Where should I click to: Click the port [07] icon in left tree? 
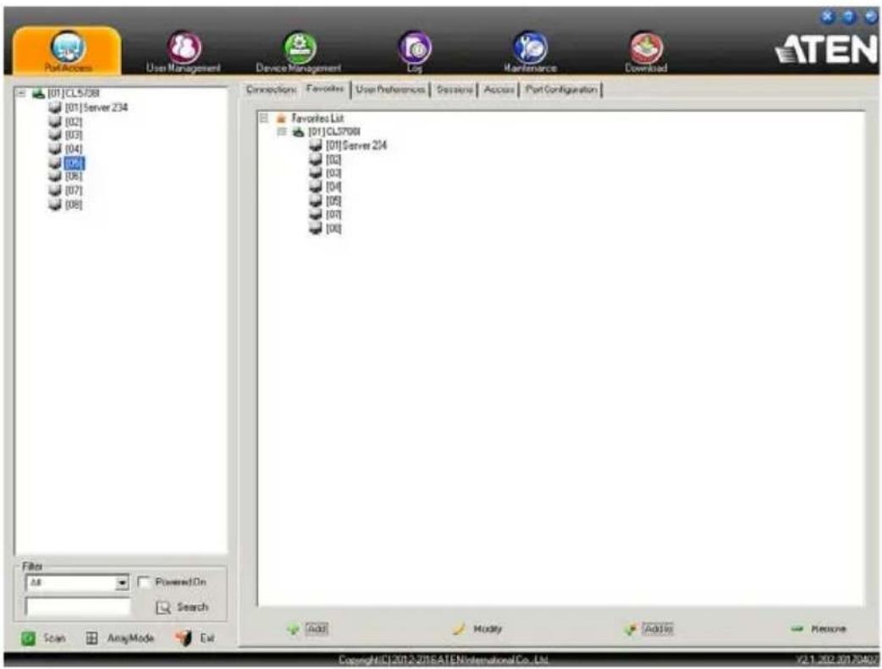(x=55, y=191)
